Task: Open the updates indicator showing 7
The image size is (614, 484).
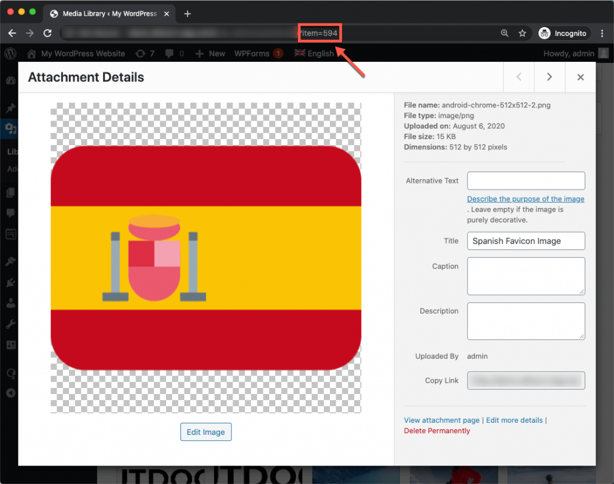Action: pos(145,53)
